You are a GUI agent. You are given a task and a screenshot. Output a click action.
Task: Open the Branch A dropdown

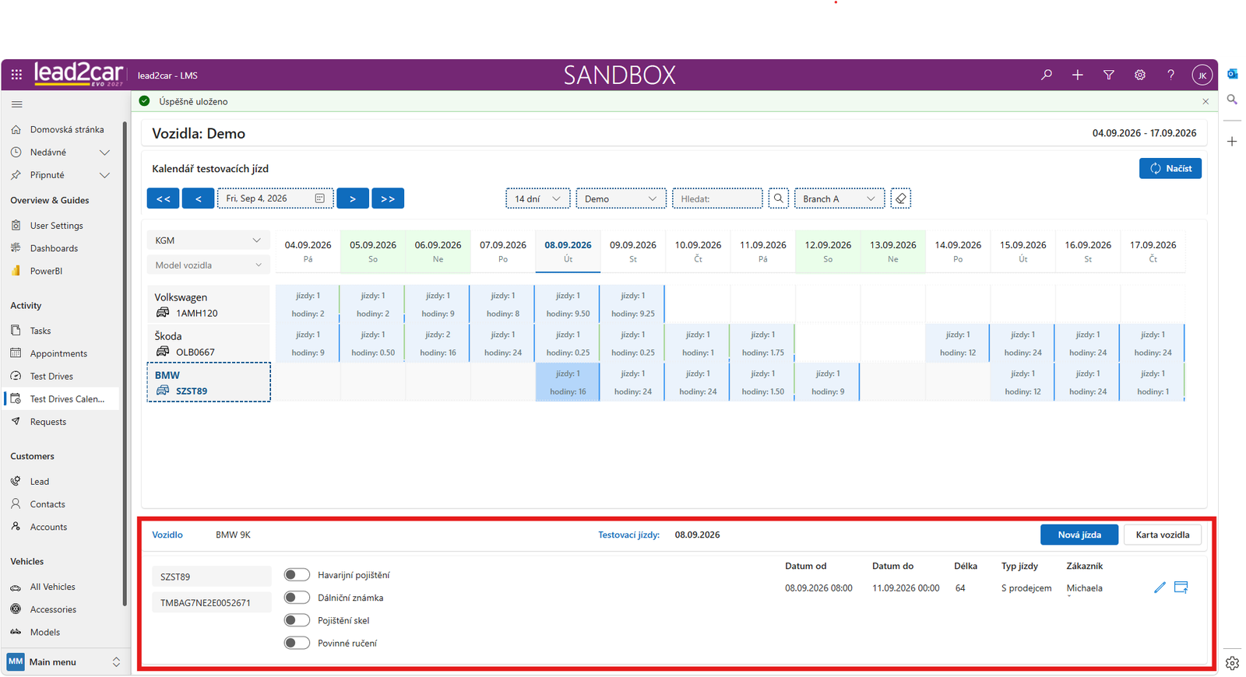[x=839, y=198]
